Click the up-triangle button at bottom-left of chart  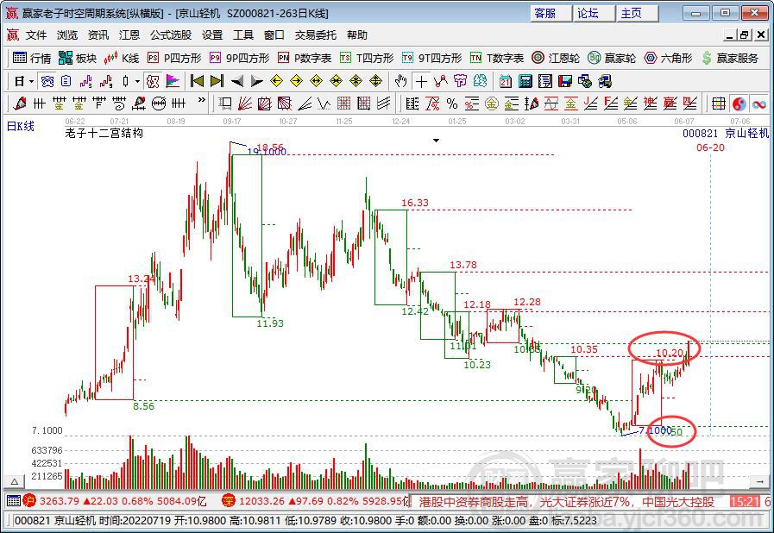(15, 481)
